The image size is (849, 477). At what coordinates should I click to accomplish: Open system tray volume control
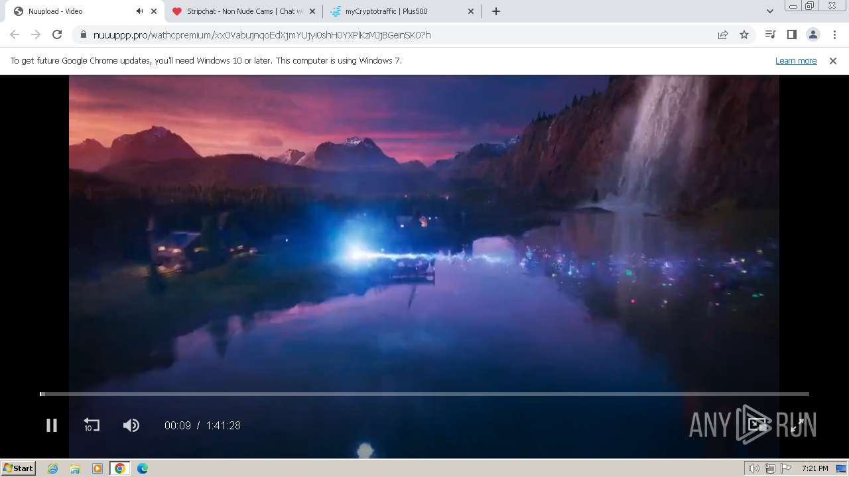coord(753,468)
